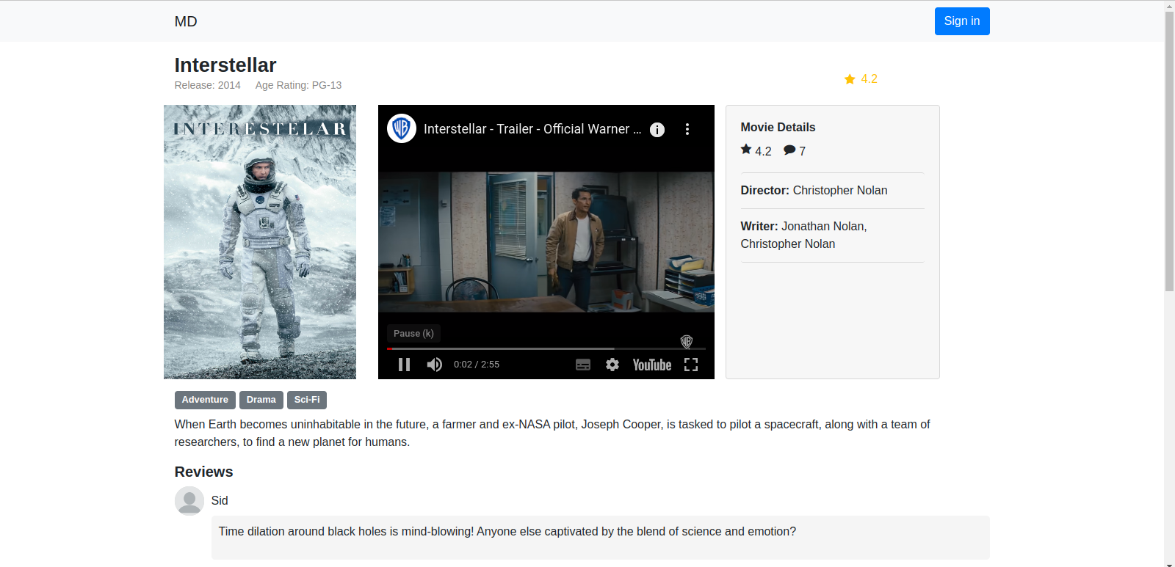
Task: Click the video time display 0:02 / 2:55
Action: pos(477,365)
